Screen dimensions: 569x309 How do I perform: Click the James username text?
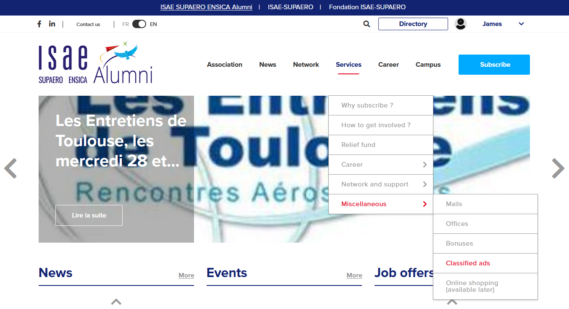click(492, 24)
